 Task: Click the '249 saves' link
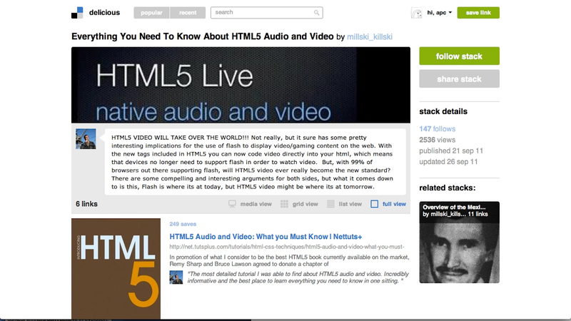(x=183, y=224)
